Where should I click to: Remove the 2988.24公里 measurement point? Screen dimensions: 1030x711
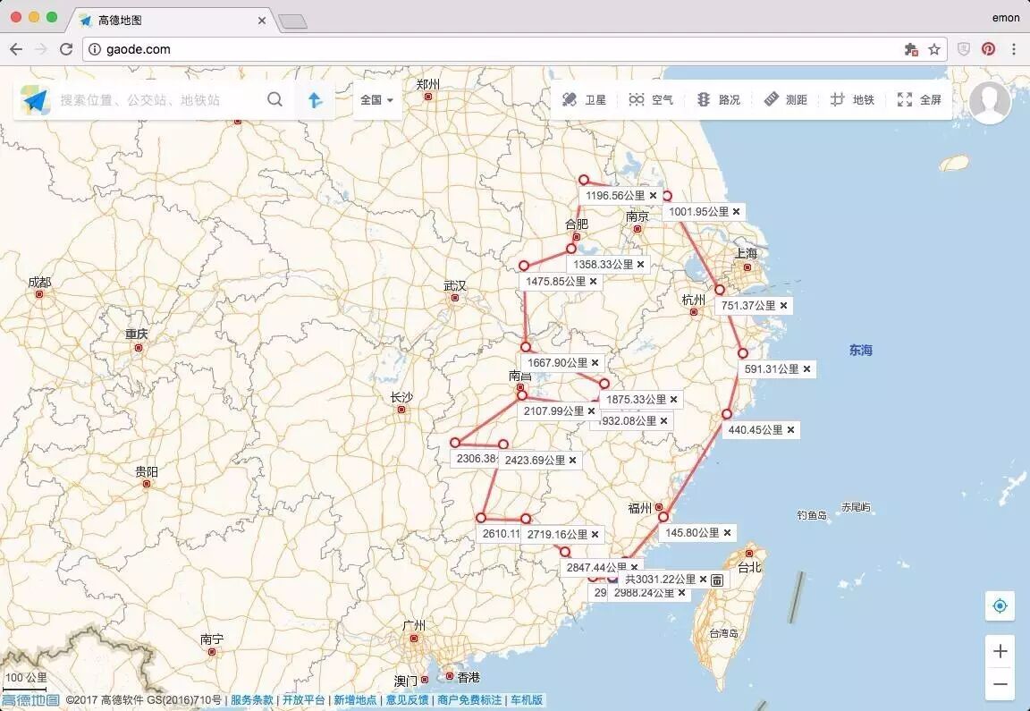(682, 593)
